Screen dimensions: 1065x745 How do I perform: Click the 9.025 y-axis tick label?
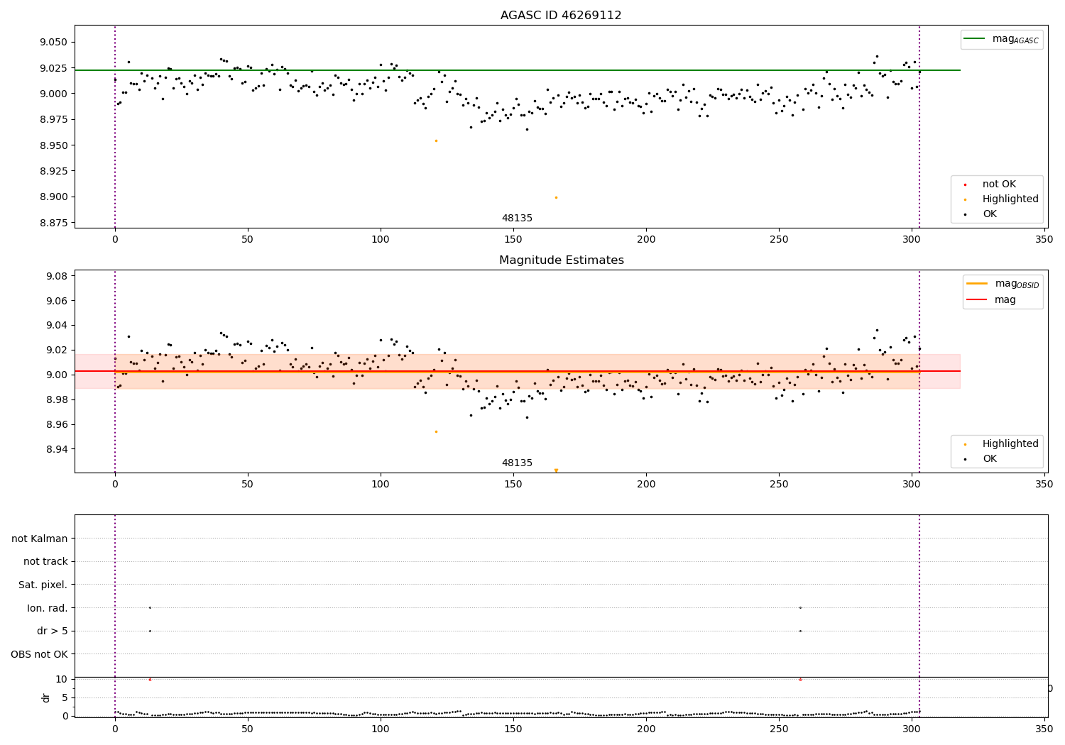click(x=54, y=68)
